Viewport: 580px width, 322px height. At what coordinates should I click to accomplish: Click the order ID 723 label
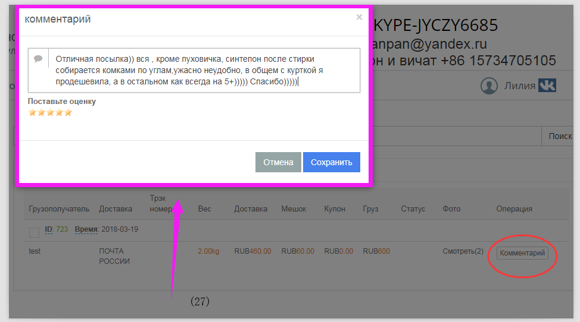pyautogui.click(x=57, y=229)
